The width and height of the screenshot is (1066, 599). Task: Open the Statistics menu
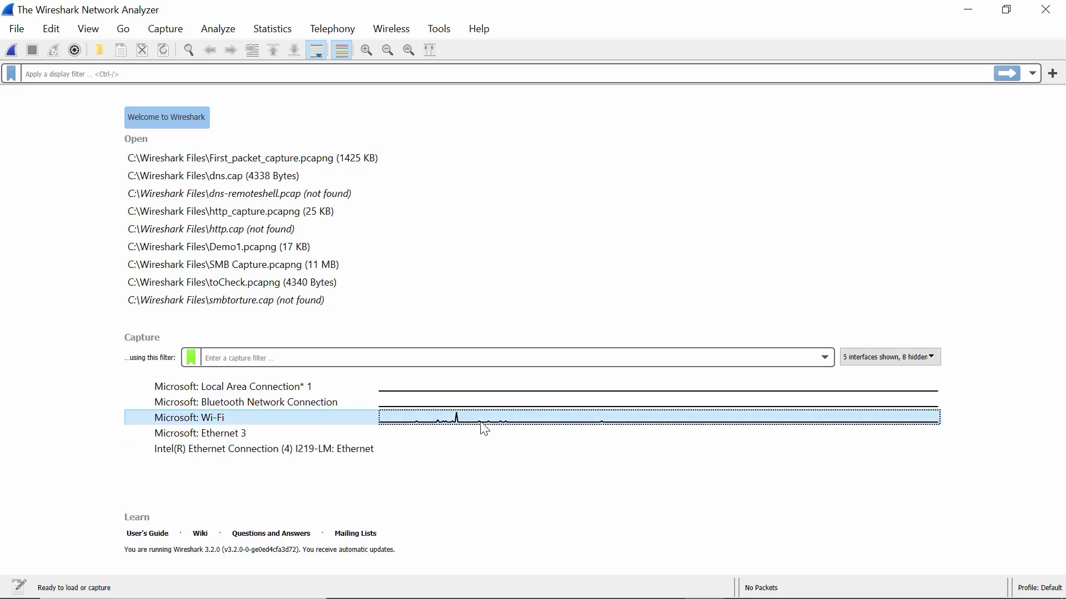coord(273,29)
